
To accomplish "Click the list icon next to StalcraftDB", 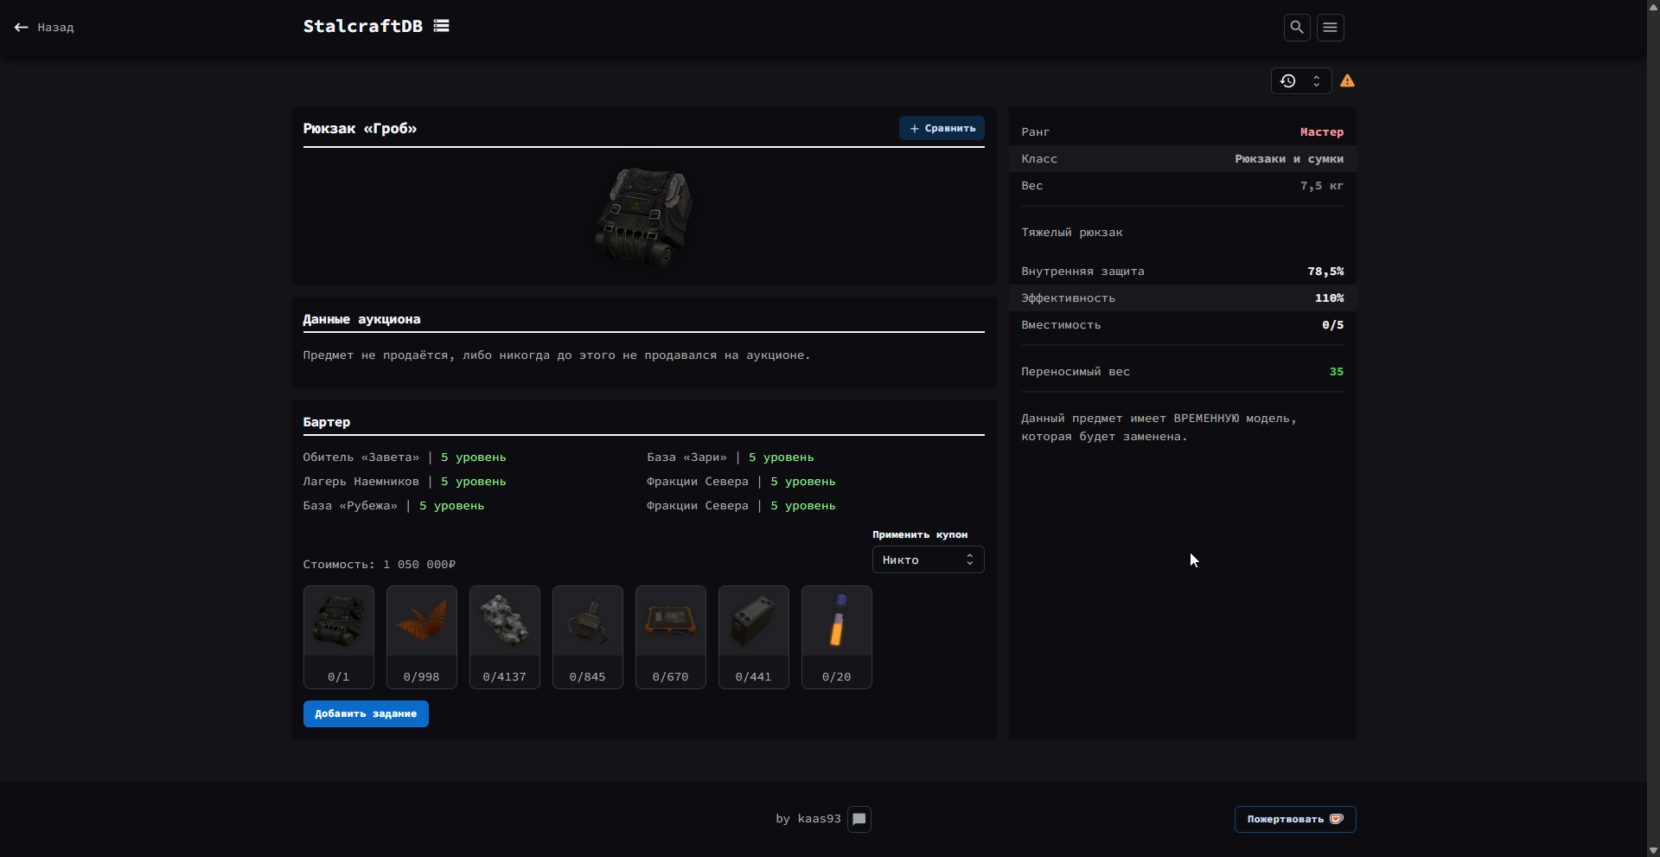I will [442, 26].
